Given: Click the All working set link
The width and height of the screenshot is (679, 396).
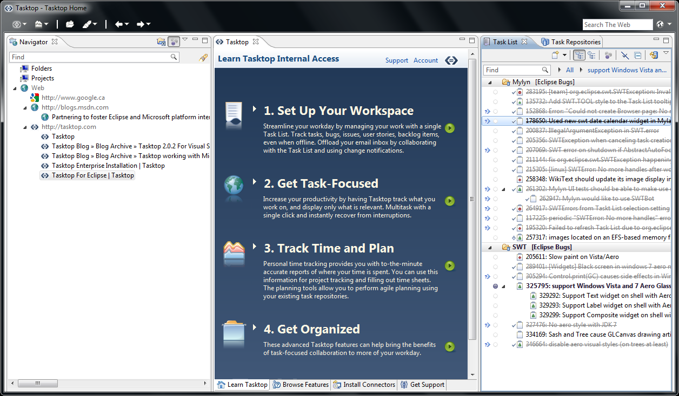Looking at the screenshot, I should click(570, 70).
